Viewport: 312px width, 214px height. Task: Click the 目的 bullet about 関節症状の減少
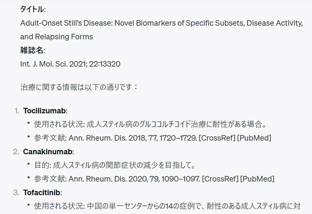tap(115, 165)
